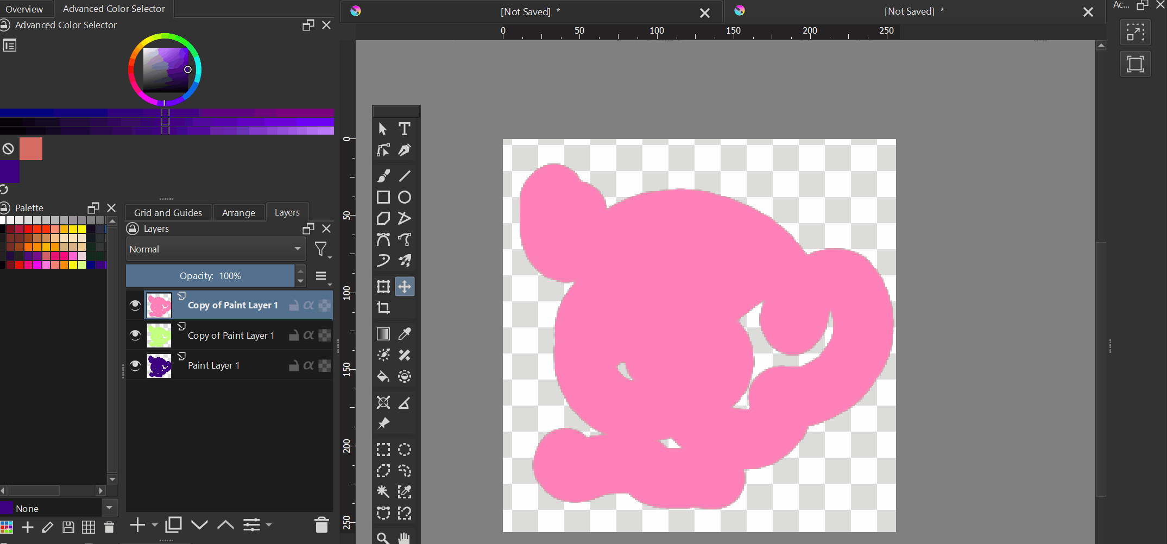Switch to the Advanced Color Selector tab
The image size is (1167, 544).
coord(114,9)
